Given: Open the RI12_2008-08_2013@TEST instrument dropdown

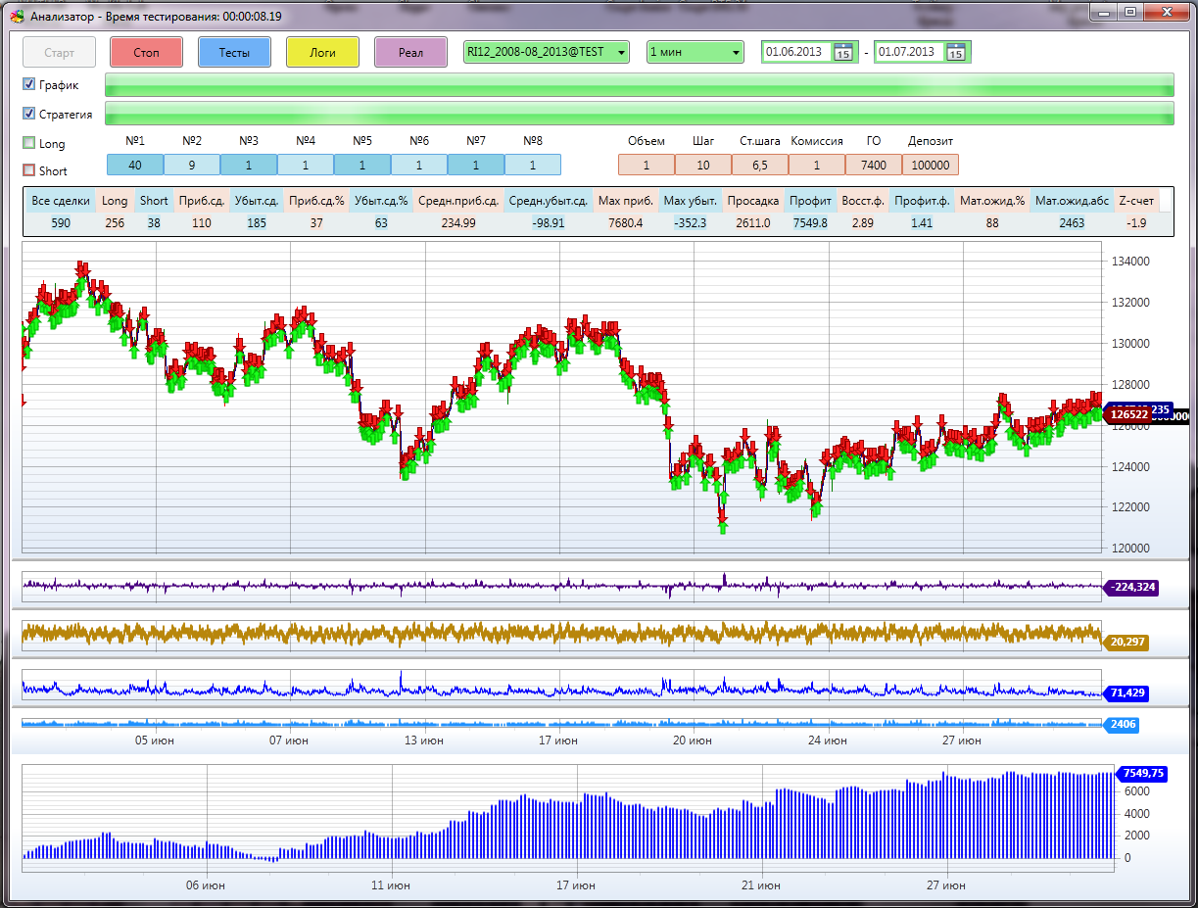Looking at the screenshot, I should click(547, 52).
